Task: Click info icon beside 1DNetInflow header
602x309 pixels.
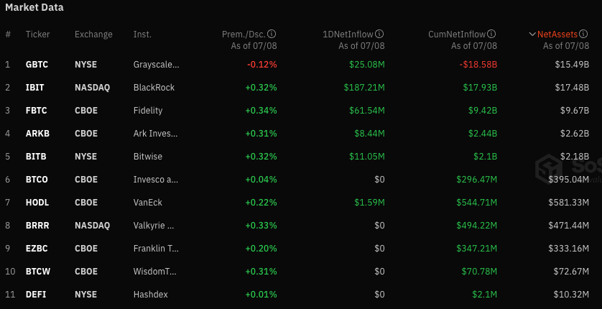Action: click(x=380, y=34)
